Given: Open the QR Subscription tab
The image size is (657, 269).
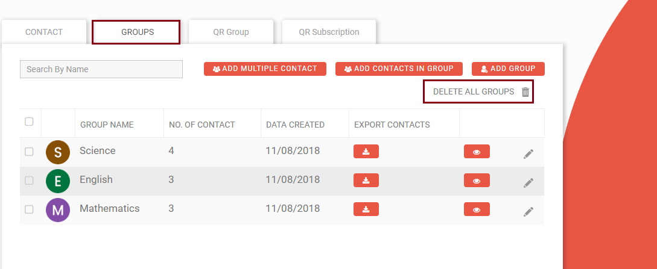Looking at the screenshot, I should (329, 32).
